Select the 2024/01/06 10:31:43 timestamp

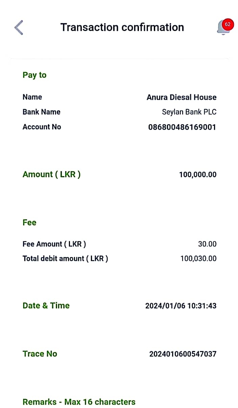[x=181, y=306]
